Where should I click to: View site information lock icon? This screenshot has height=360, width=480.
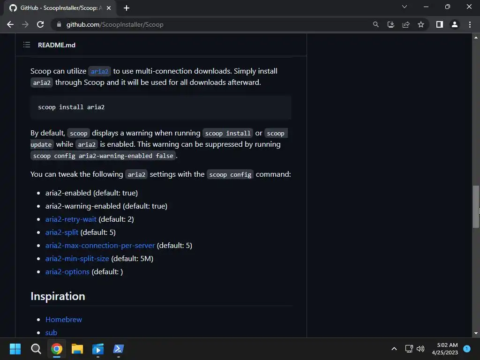pos(59,24)
